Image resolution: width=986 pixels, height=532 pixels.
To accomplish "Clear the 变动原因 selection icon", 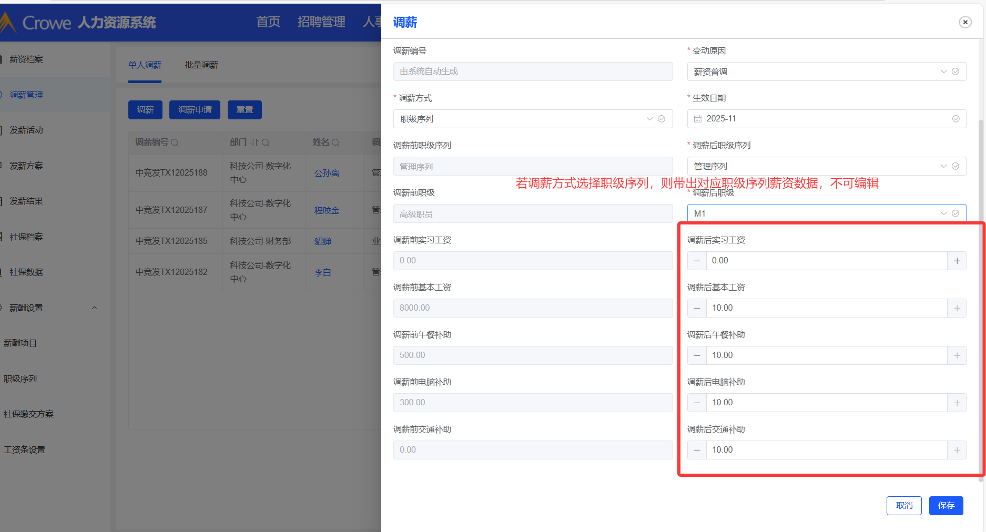I will click(955, 71).
